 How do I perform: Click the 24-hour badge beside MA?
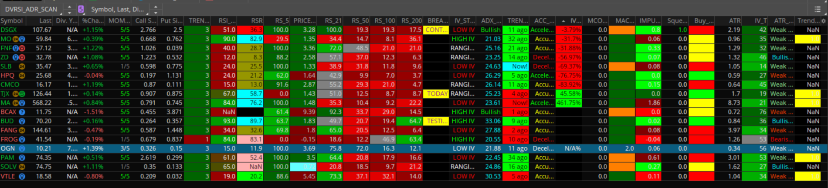tap(16, 103)
